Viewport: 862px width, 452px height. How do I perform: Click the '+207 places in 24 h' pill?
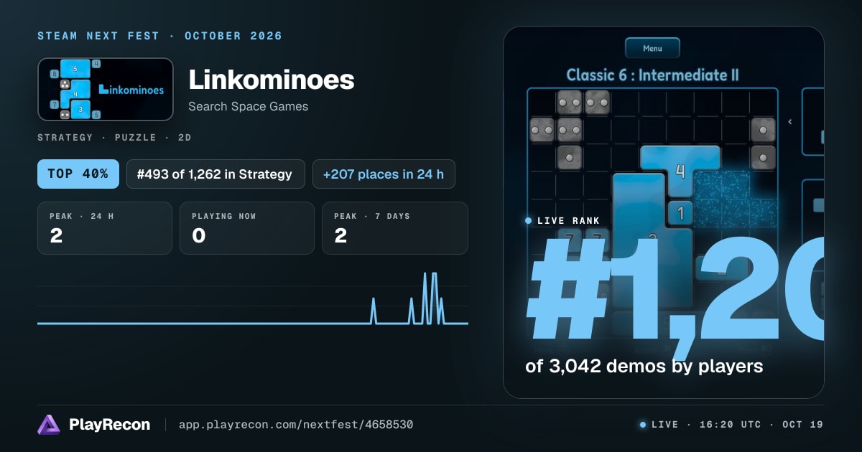pyautogui.click(x=384, y=174)
